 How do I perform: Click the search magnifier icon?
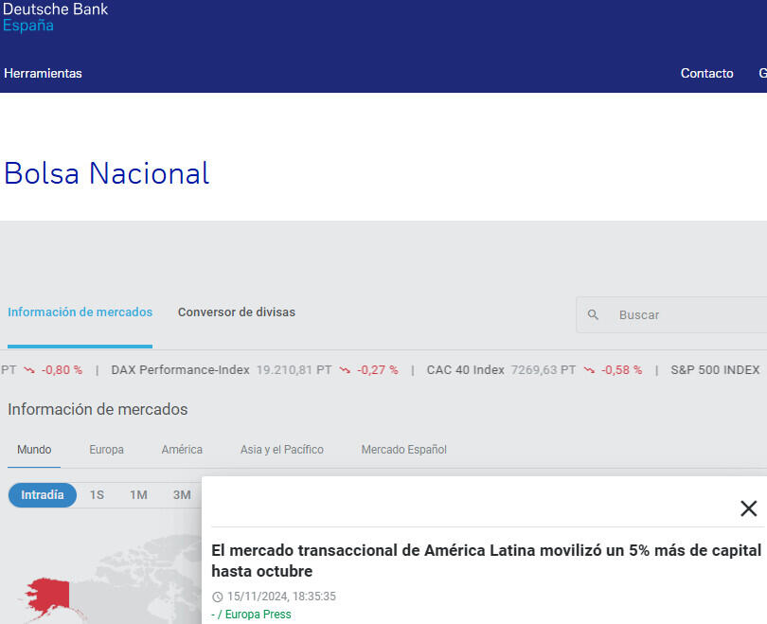[593, 314]
